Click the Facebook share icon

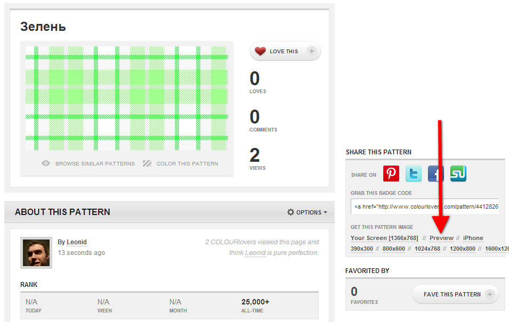(x=436, y=174)
